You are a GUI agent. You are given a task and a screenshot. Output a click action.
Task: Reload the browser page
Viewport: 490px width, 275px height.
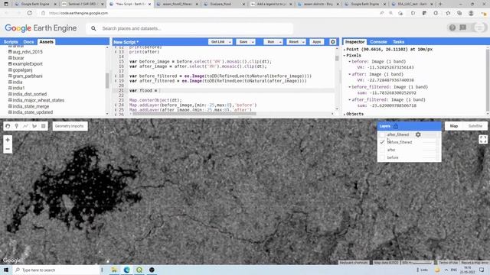tap(30, 13)
